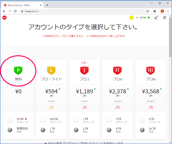Click the ¥3,568 price

[x=151, y=92]
